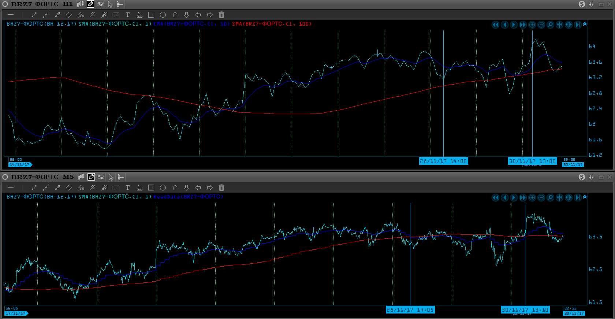Click the trash icon in H1 drawing toolbar
The width and height of the screenshot is (615, 319).
[221, 15]
